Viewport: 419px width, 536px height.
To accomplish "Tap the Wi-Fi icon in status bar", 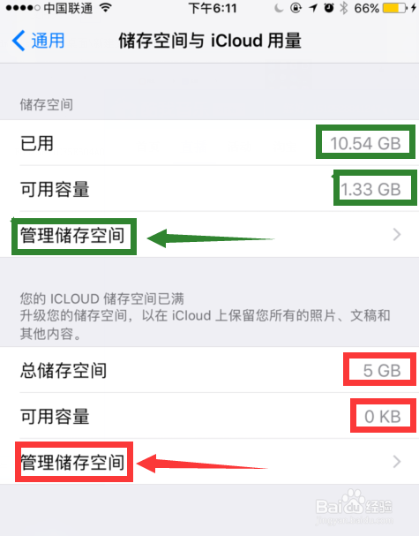I will point(106,8).
